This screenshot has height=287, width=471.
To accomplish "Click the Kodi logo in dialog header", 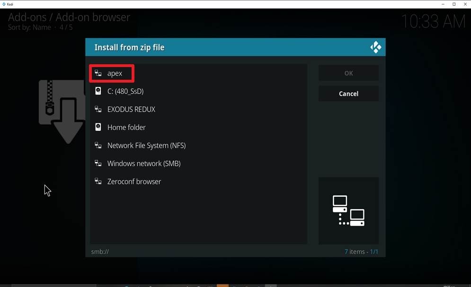I will tap(375, 47).
